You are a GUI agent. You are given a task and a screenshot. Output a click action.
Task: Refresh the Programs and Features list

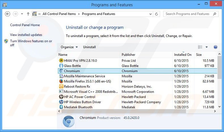point(157,14)
